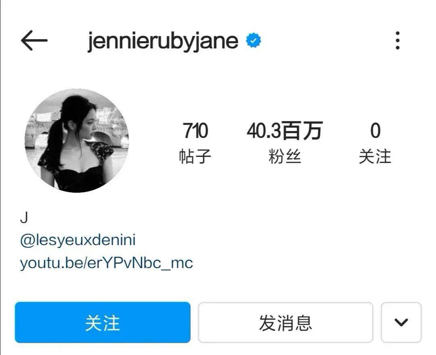Click the blue verified badge

[253, 41]
